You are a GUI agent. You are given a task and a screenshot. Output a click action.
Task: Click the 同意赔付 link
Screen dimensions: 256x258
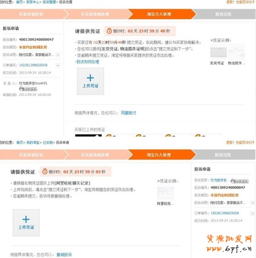click(128, 113)
